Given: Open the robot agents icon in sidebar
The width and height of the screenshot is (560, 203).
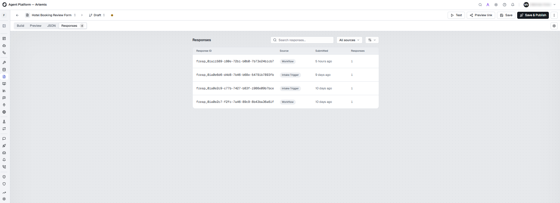Looking at the screenshot, I should tap(4, 46).
